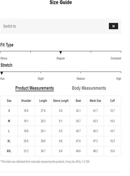Viewport: 130px width, 176px height.
Task: Toggle the IN unit switch button
Action: (113, 26)
